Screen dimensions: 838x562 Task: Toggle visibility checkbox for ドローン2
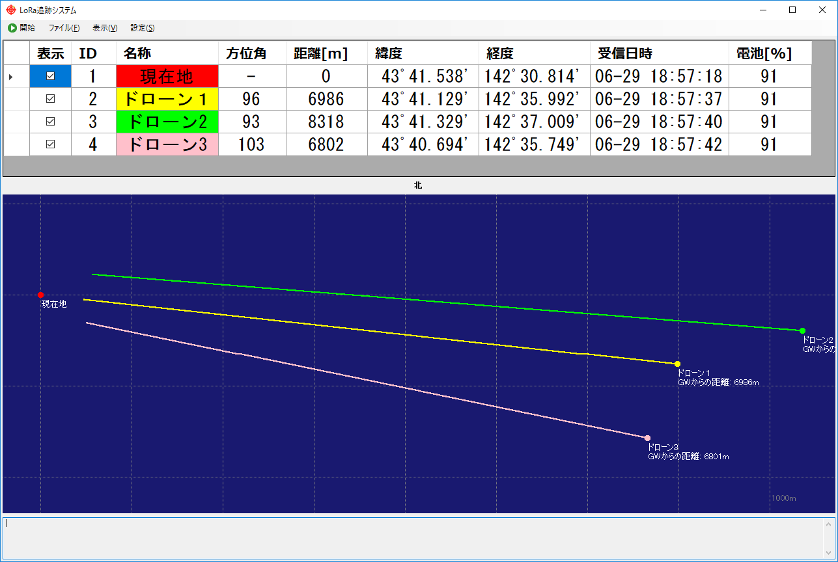click(x=50, y=122)
